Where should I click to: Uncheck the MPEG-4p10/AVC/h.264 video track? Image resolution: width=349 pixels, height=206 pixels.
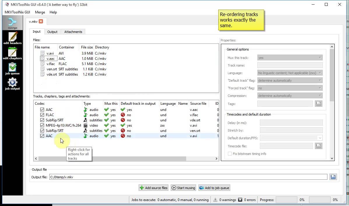[42, 125]
